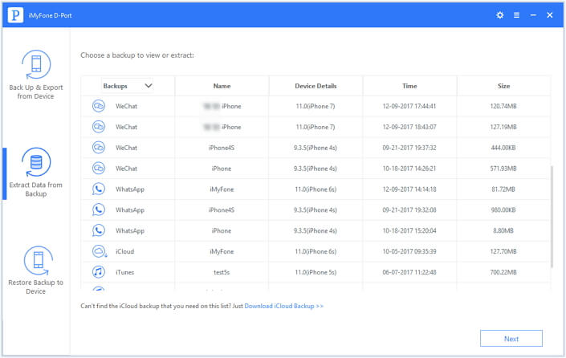Click time 10-05-2017 09:35:39 cell

[x=409, y=251]
